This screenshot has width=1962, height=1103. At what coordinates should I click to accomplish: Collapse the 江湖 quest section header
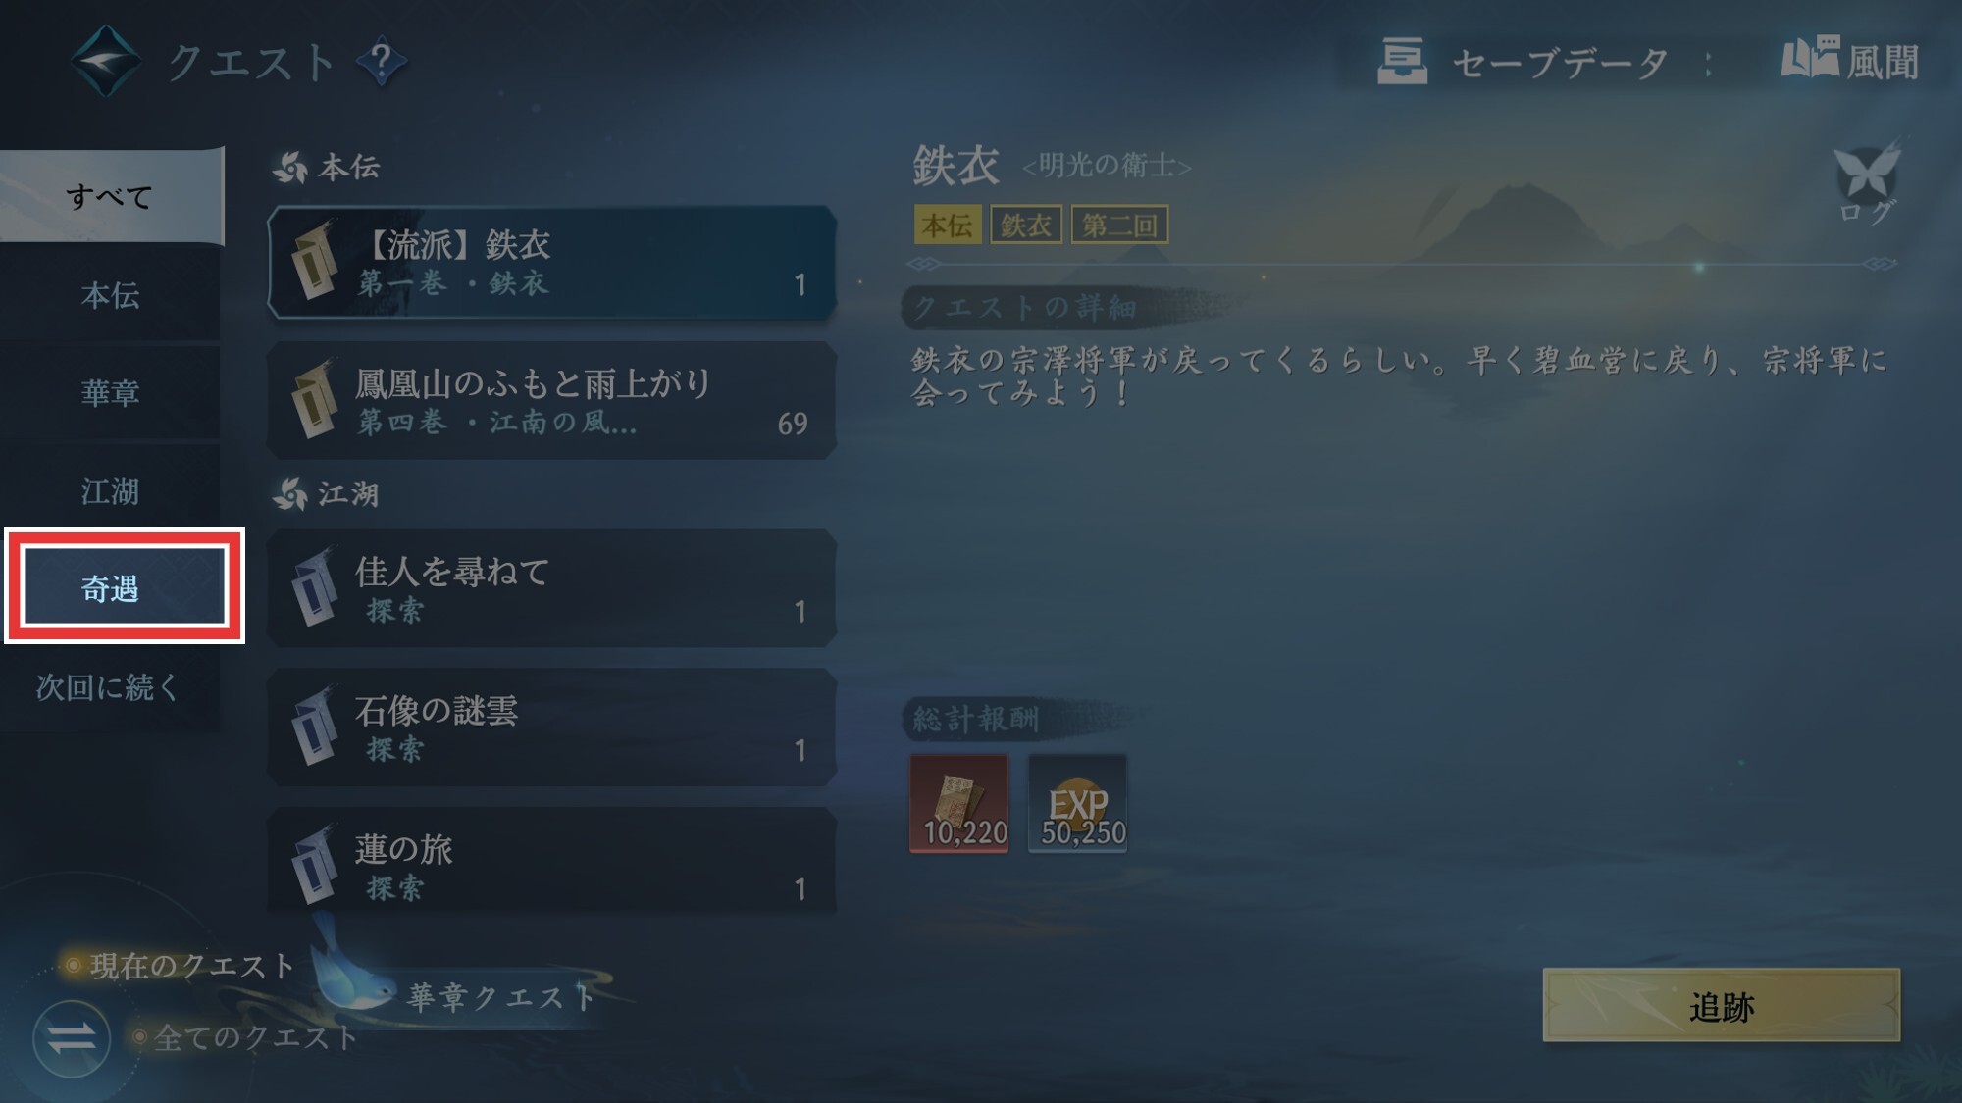coord(326,494)
